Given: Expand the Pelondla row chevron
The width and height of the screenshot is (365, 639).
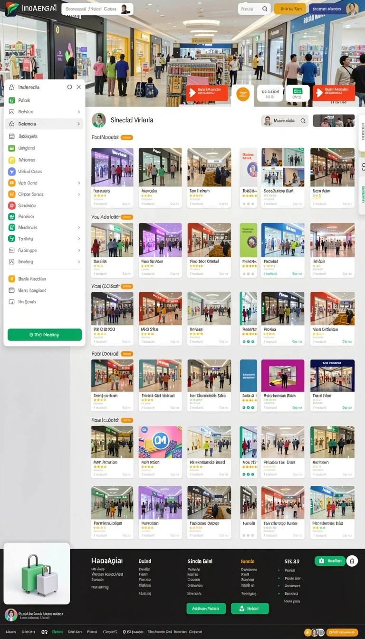Looking at the screenshot, I should (79, 124).
